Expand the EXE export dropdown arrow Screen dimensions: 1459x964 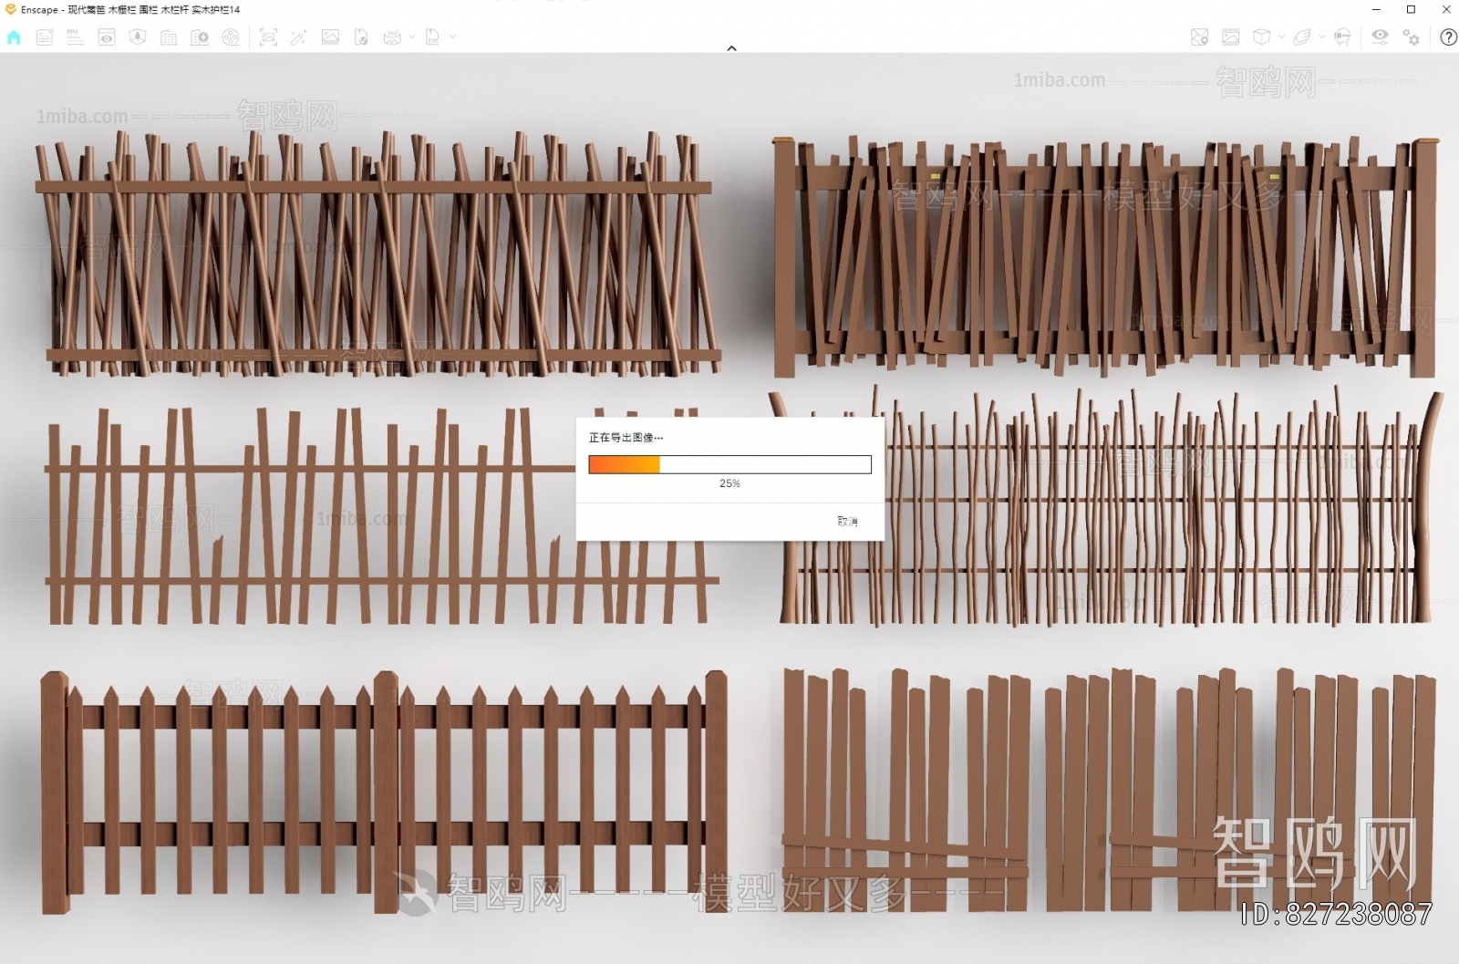452,37
